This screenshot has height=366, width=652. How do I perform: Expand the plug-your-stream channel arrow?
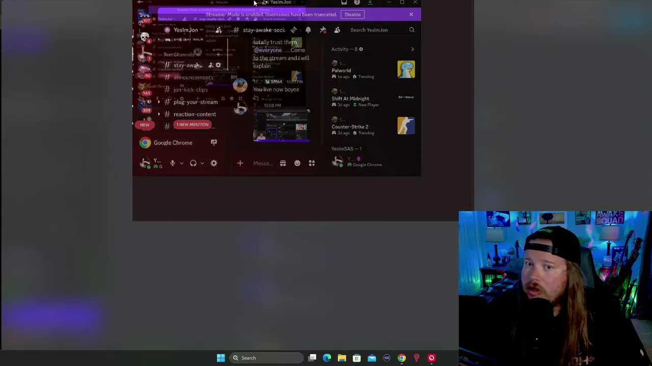[x=159, y=102]
